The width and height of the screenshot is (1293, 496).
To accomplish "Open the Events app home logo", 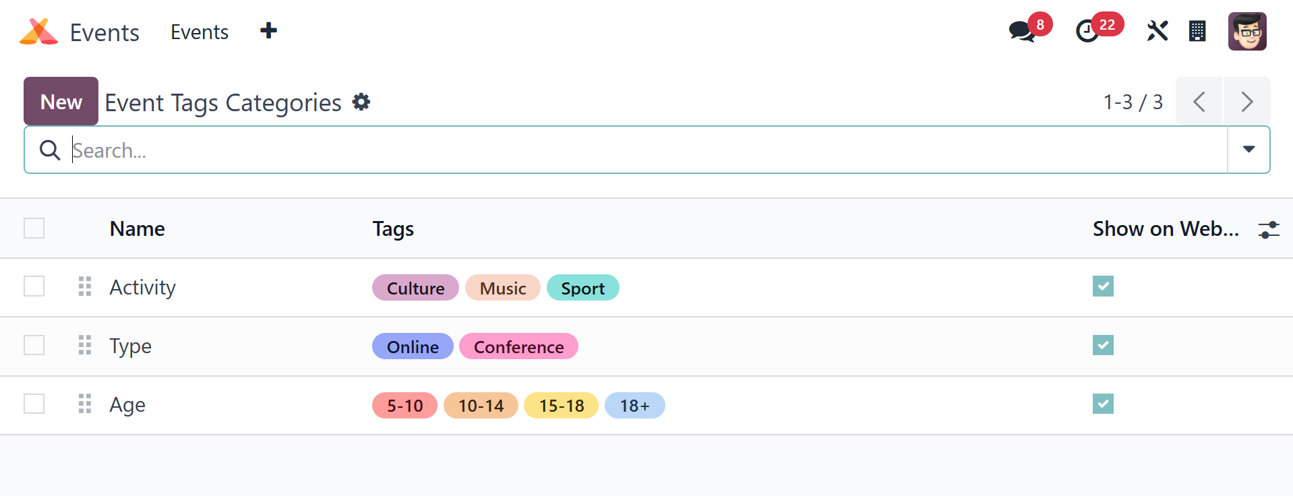I will 39,32.
